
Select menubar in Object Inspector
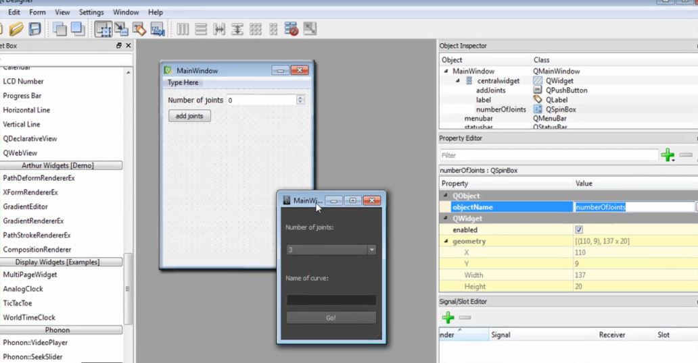click(x=479, y=119)
